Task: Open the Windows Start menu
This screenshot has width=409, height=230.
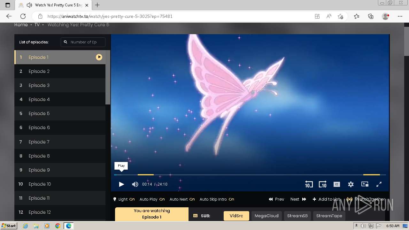Action: click(x=9, y=226)
